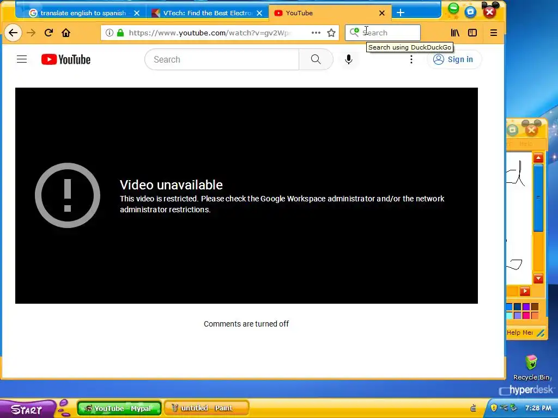
Task: Switch to the translate english to spanish tab
Action: [83, 13]
